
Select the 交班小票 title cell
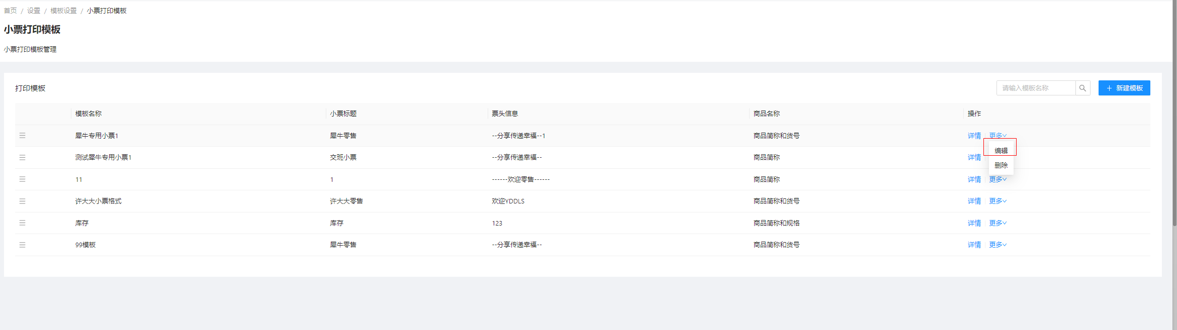(343, 157)
